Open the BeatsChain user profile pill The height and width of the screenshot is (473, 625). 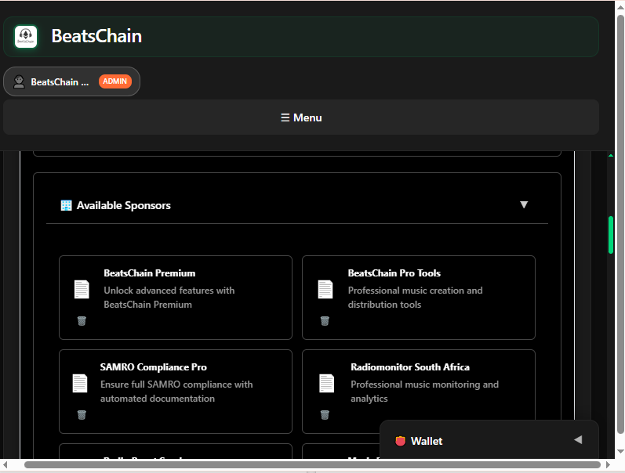tap(71, 81)
